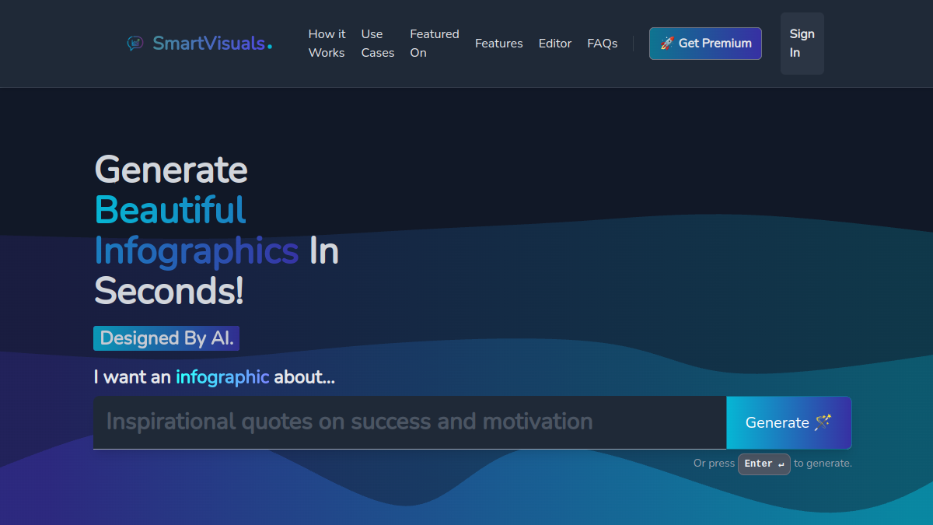Screen dimensions: 933x525
Task: Click the Get Premium button
Action: tap(705, 44)
